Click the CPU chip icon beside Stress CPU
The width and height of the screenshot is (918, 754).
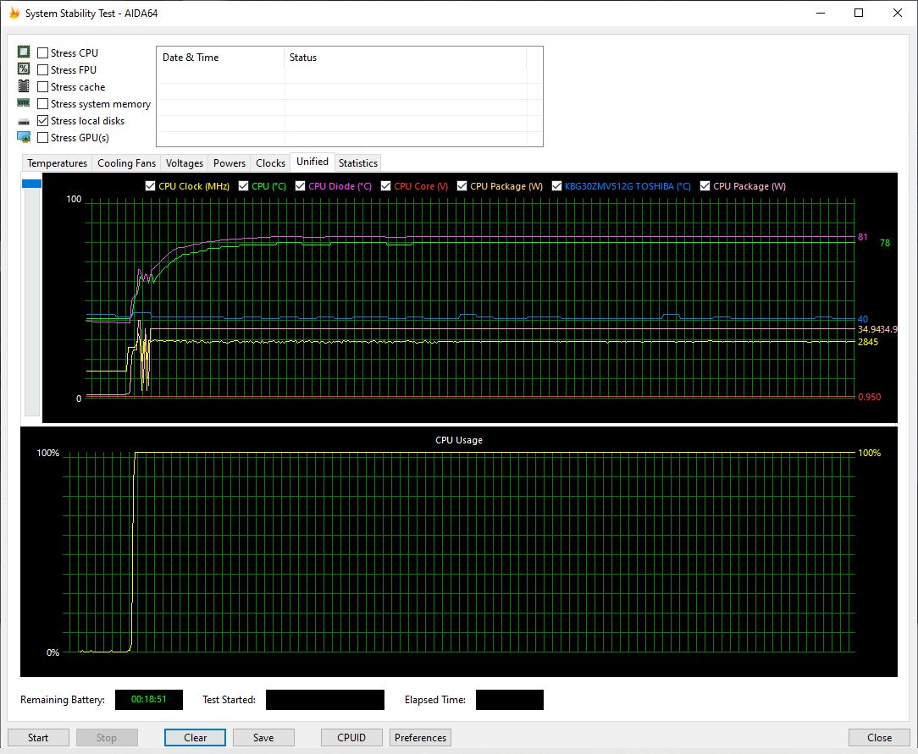(x=24, y=52)
